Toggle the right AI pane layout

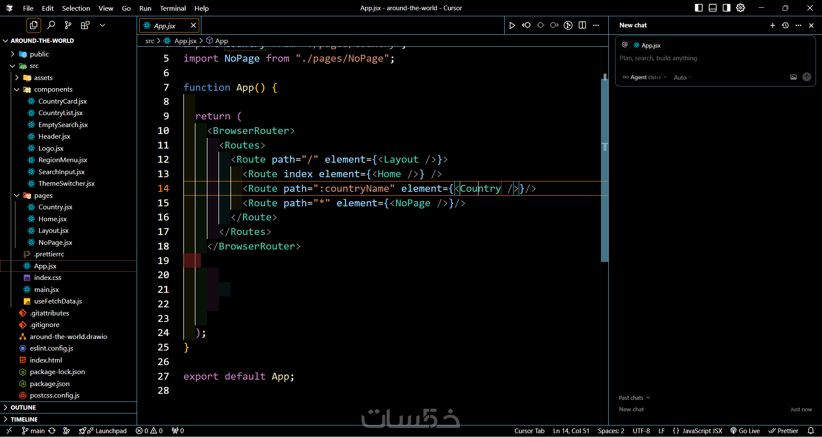[x=726, y=8]
